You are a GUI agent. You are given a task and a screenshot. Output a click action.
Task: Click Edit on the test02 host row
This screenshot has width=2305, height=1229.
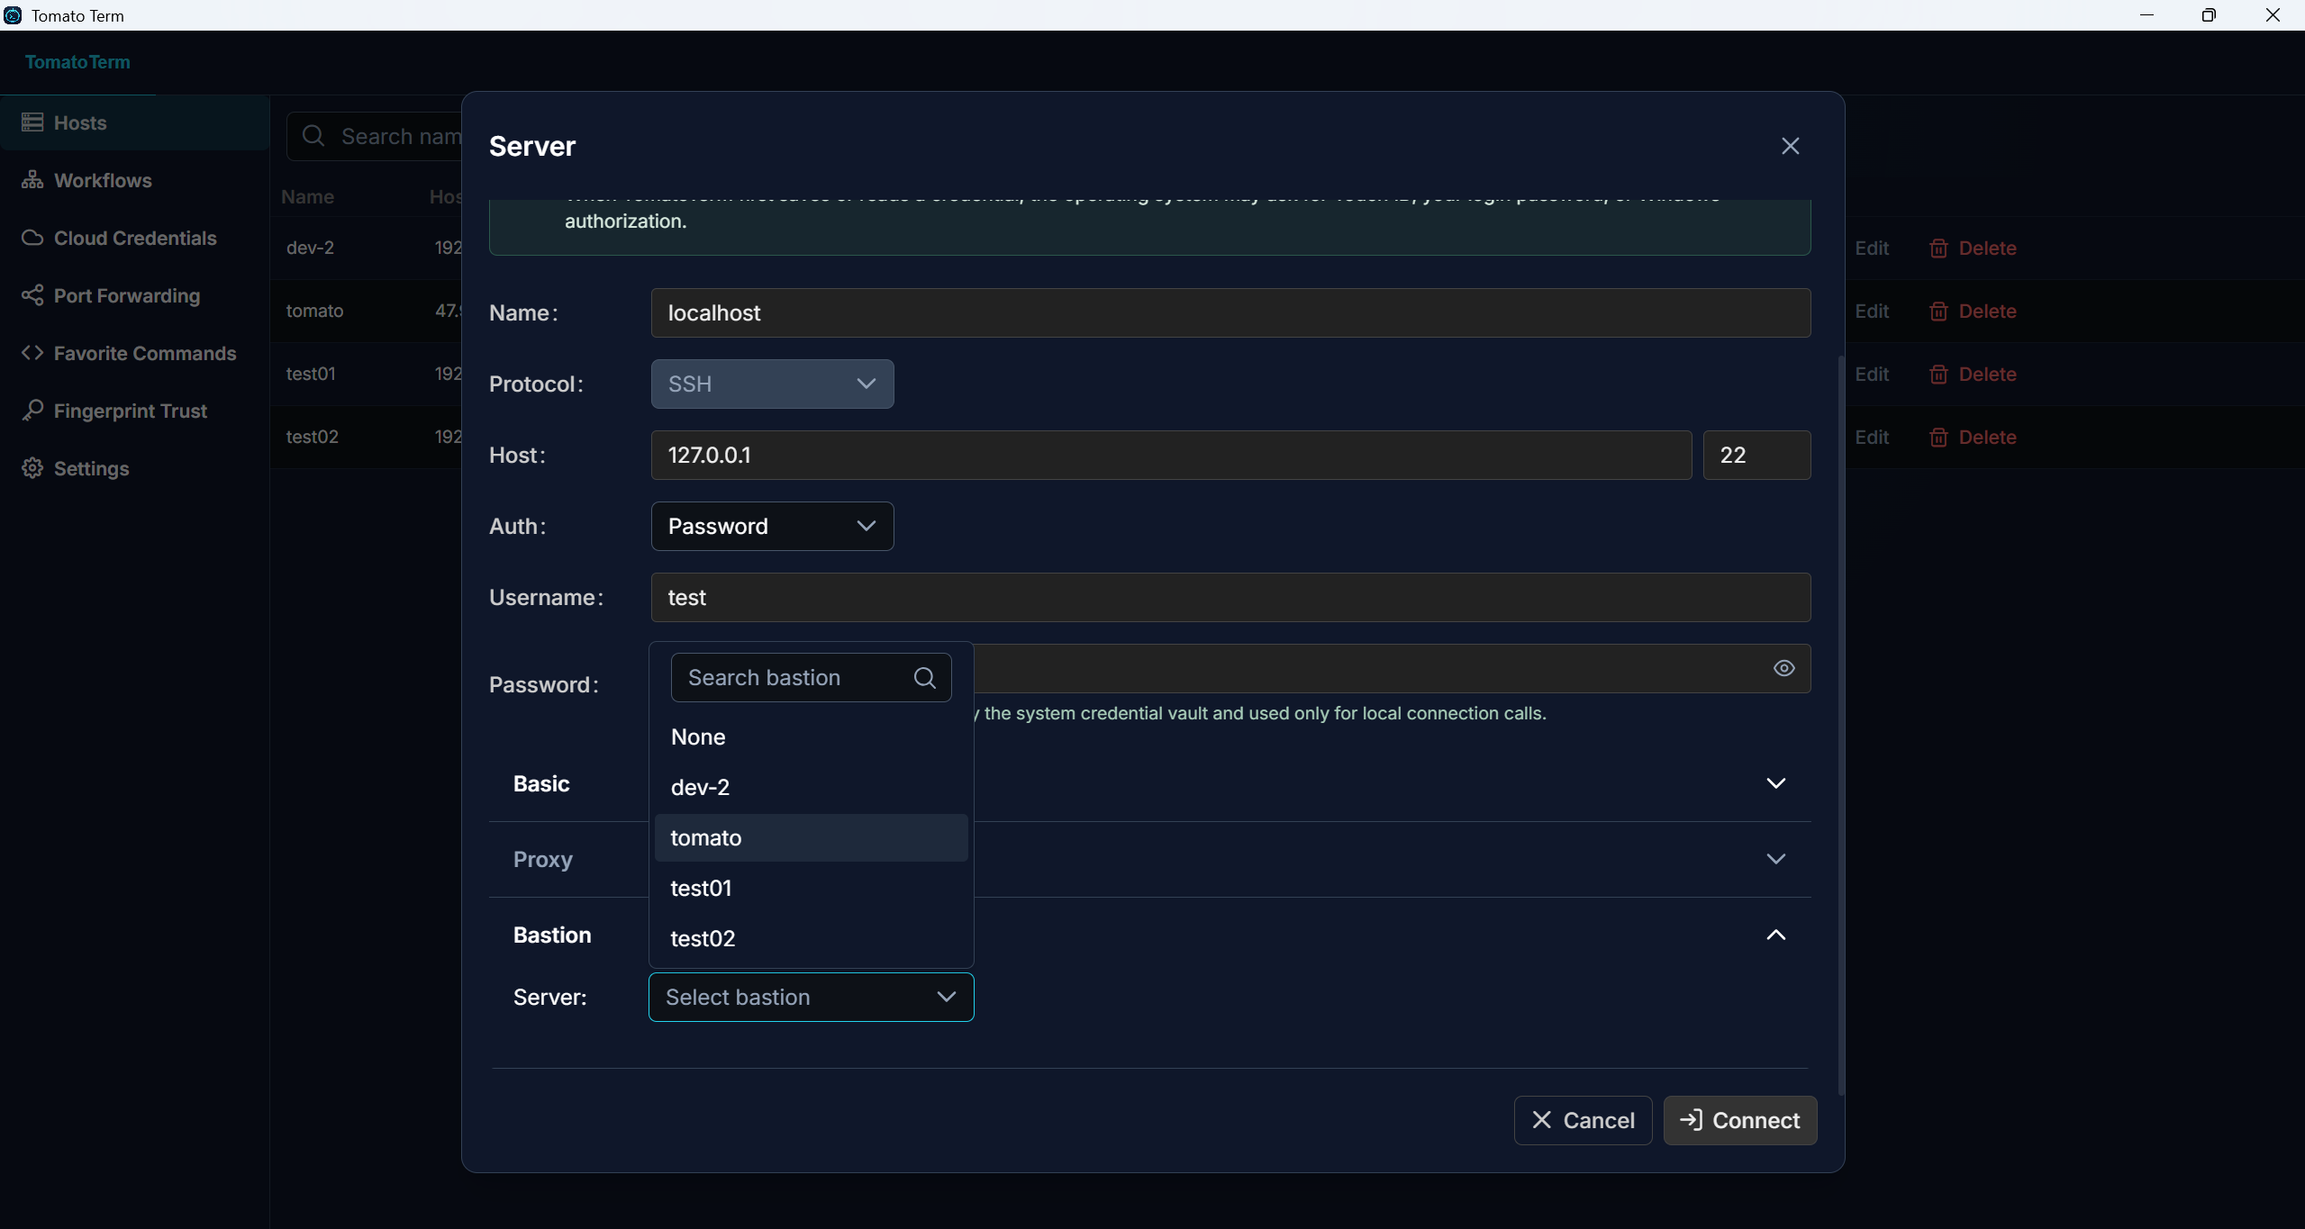tap(1872, 437)
